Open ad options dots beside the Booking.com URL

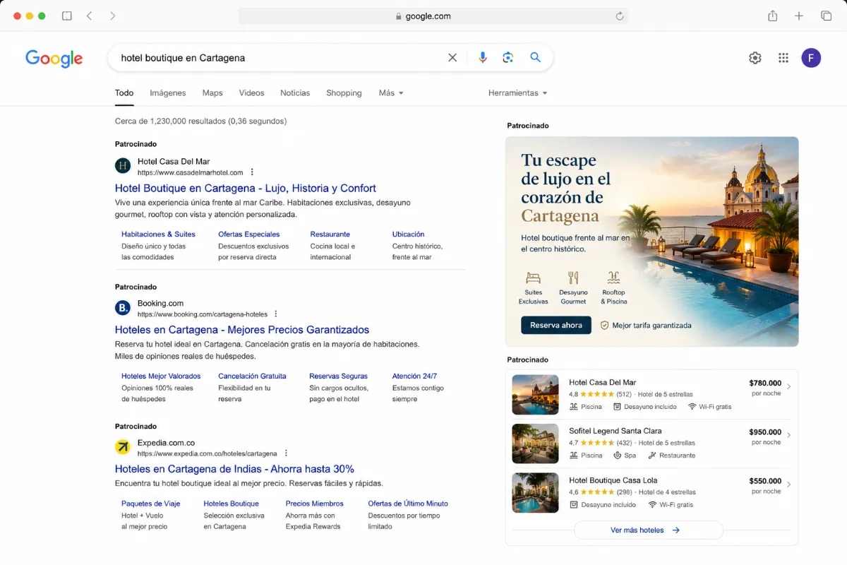click(x=276, y=314)
